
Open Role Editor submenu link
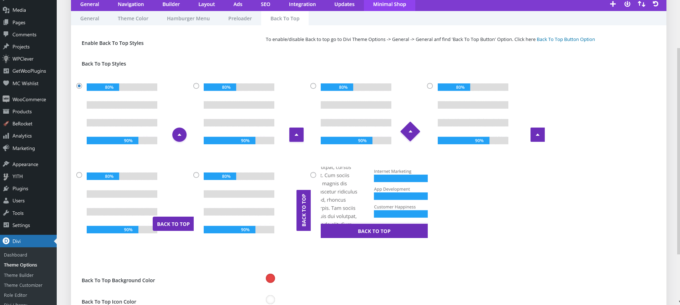[16, 295]
